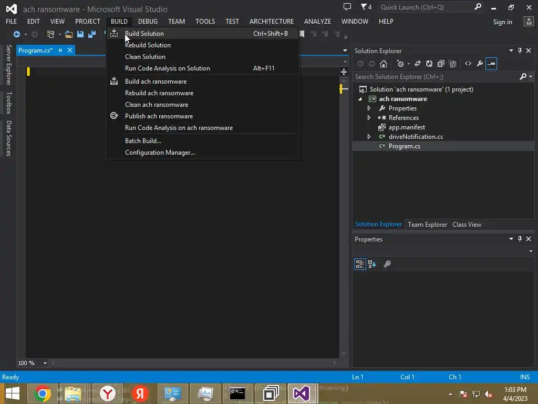
Task: Click the Build Solution menu icon
Action: point(114,33)
